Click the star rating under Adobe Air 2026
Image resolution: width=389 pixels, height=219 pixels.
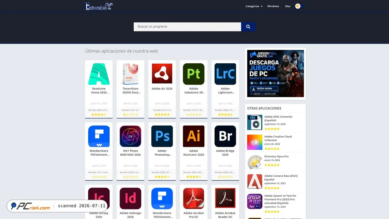coord(162,115)
